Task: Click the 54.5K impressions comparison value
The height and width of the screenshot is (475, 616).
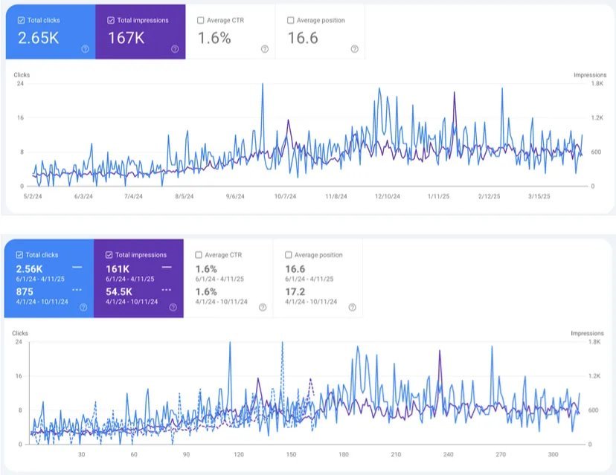Action: 118,291
